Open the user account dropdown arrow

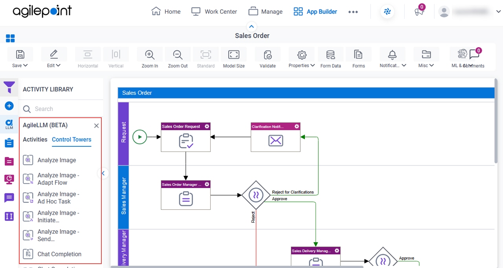coord(498,12)
